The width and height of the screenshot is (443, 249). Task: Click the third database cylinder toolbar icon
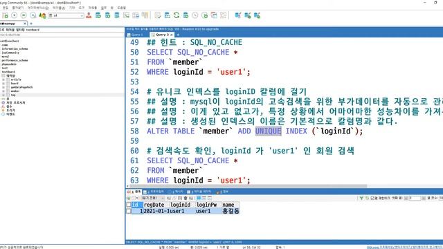tap(117, 15)
